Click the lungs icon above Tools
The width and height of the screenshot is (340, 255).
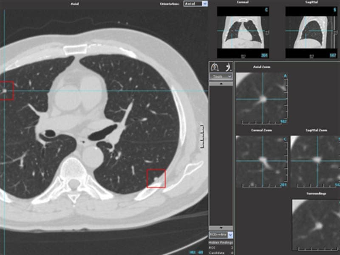[x=215, y=66]
